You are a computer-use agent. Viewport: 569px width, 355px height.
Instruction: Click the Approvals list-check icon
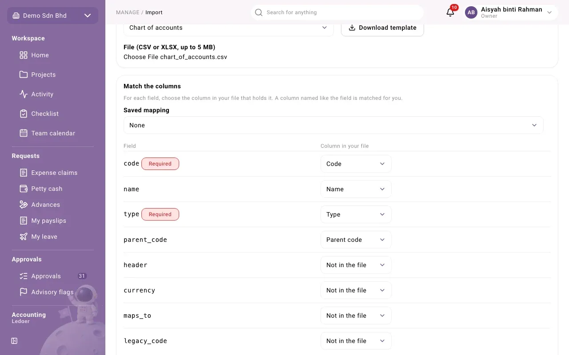[24, 276]
